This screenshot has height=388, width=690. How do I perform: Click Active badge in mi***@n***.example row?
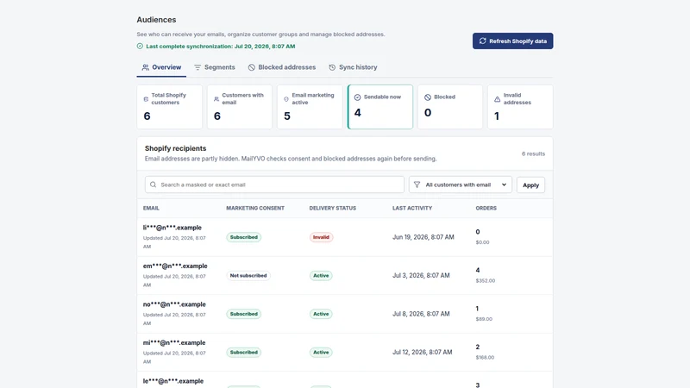pos(321,352)
